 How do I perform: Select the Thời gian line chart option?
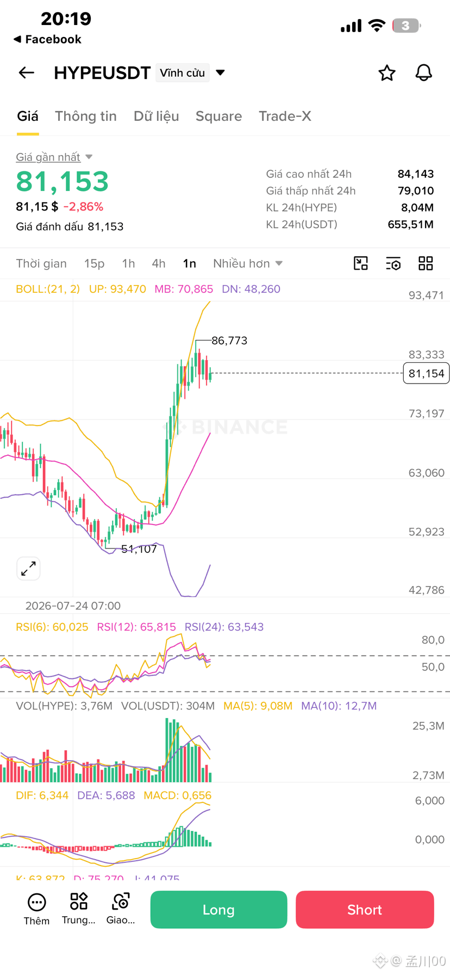pos(41,263)
